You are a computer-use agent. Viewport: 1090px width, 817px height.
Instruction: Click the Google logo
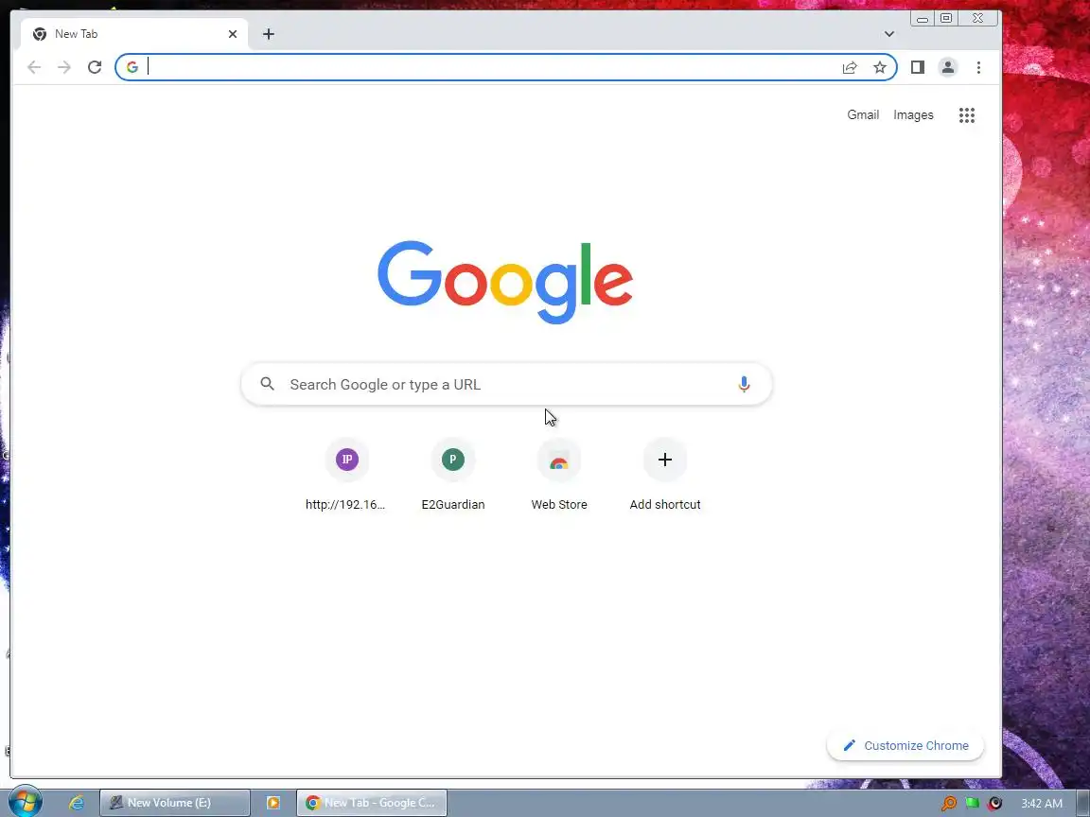(x=505, y=282)
